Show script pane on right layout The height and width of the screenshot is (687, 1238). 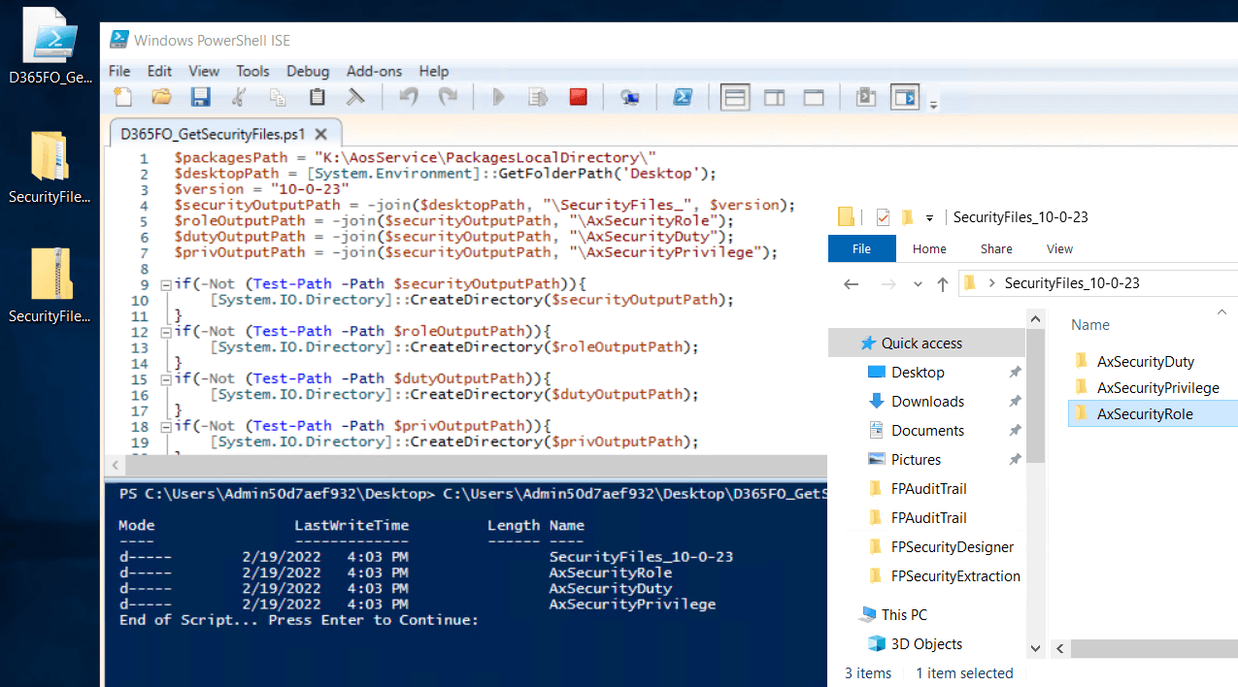775,97
